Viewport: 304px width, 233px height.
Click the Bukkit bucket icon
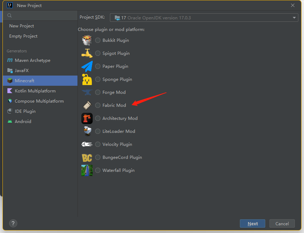pos(87,40)
